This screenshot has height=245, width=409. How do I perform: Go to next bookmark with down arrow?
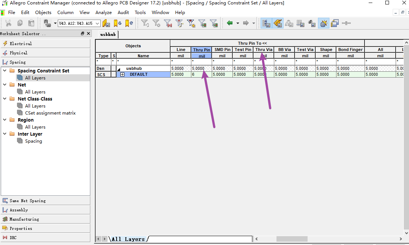click(118, 23)
